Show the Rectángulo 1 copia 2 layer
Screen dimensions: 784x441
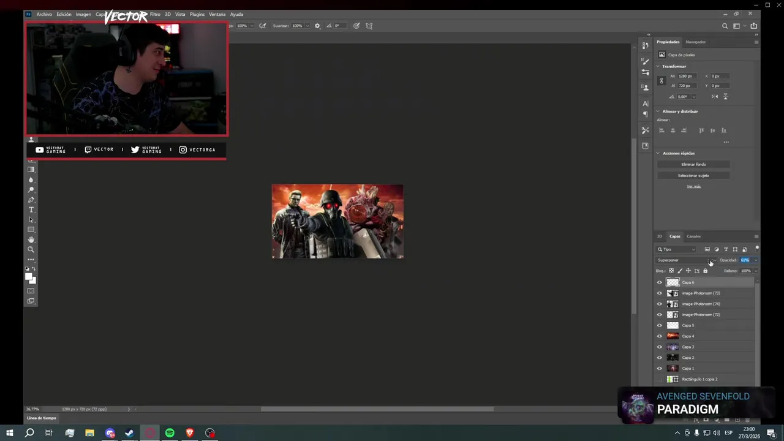point(660,379)
